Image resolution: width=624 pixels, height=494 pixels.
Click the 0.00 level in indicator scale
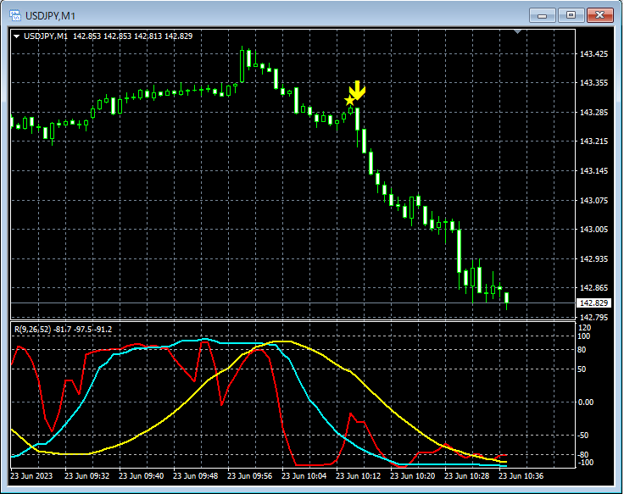click(585, 402)
